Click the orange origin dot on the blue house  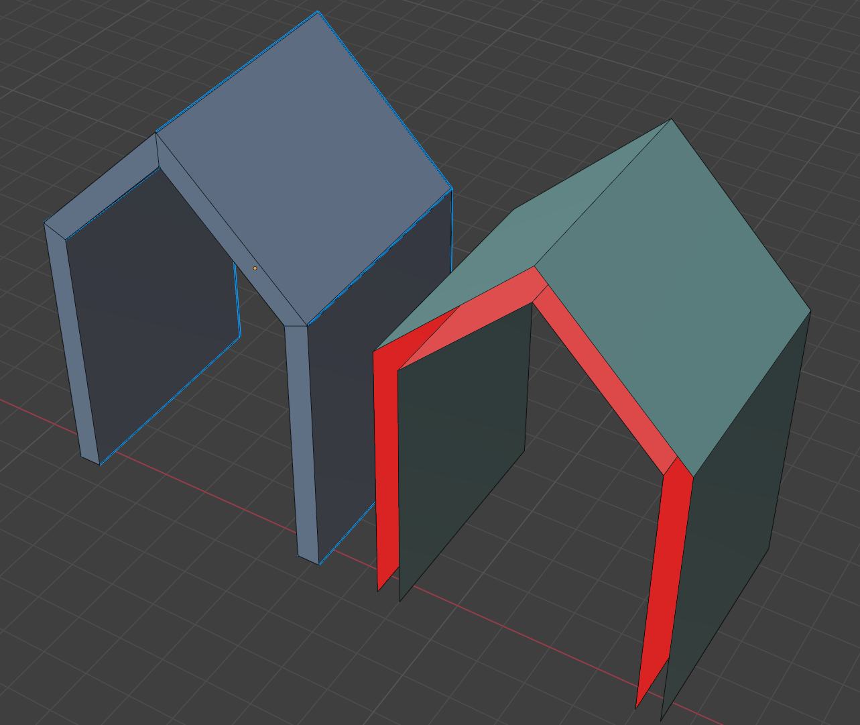point(255,268)
